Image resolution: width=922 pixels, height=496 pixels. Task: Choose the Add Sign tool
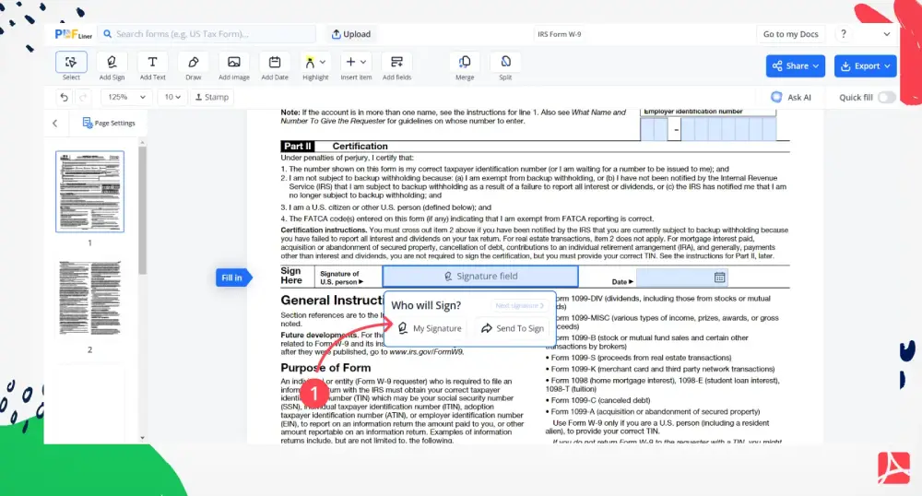tap(112, 66)
